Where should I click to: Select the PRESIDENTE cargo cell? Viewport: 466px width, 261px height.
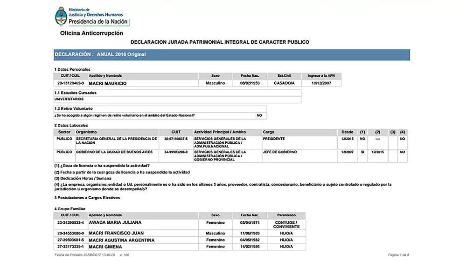pos(274,139)
